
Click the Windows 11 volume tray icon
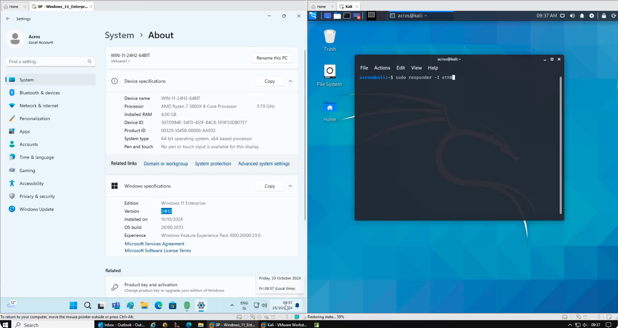(264, 306)
